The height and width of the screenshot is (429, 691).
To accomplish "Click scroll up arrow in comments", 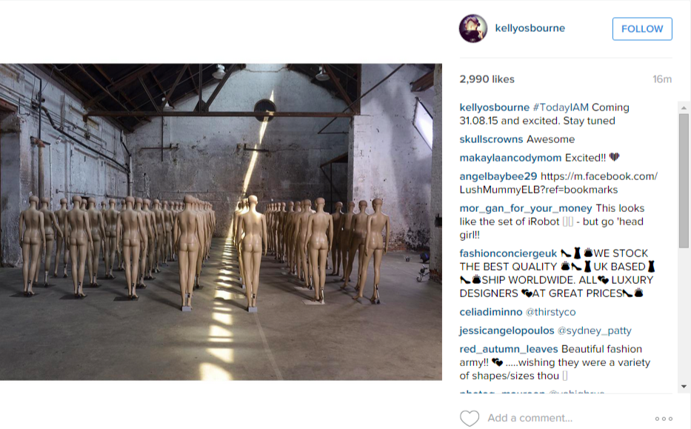I will (x=684, y=107).
